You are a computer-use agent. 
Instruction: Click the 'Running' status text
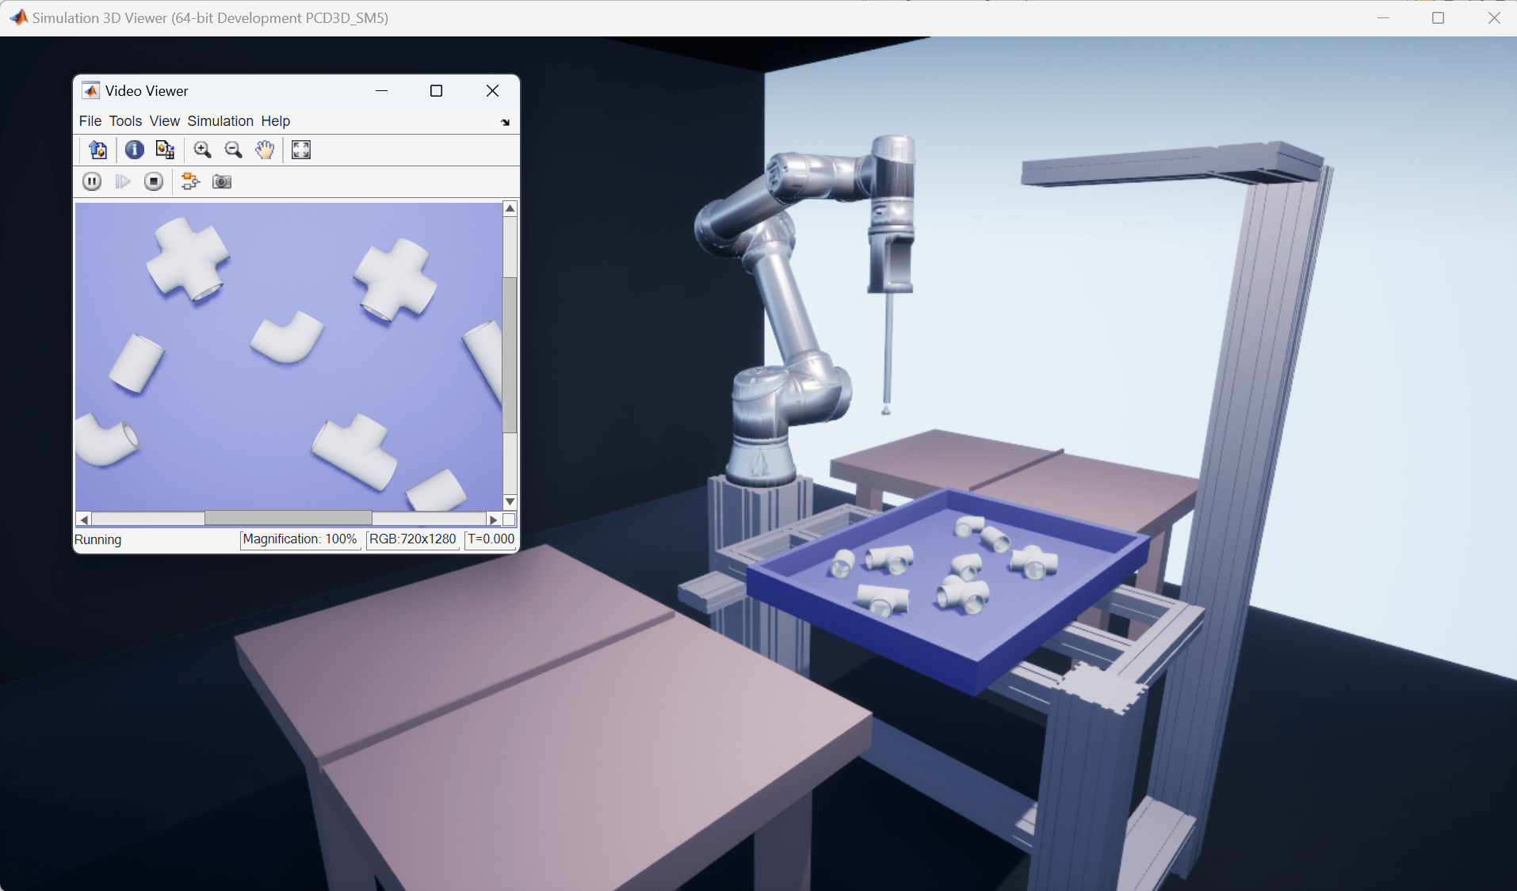click(98, 539)
